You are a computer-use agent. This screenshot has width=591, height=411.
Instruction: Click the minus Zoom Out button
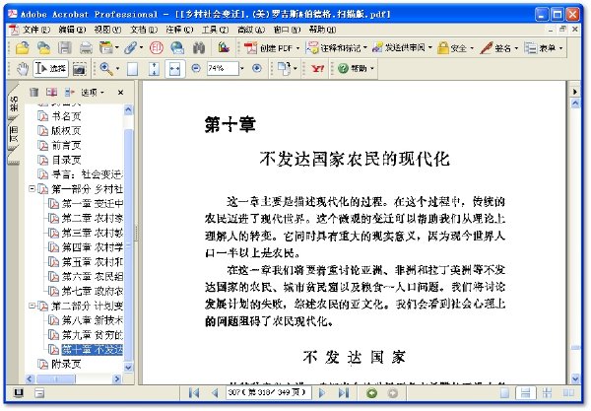(x=196, y=68)
